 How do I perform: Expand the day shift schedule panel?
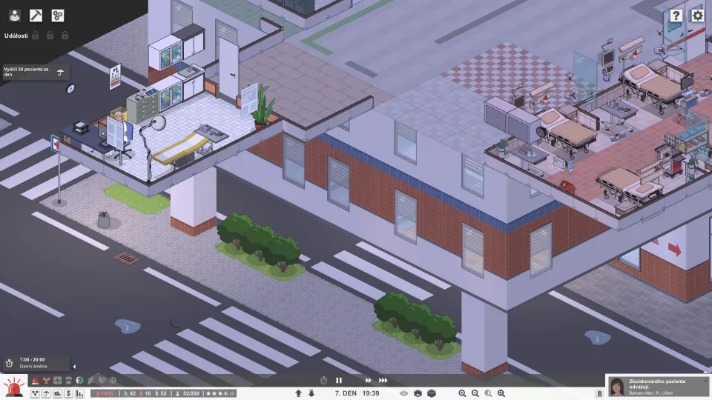73,366
